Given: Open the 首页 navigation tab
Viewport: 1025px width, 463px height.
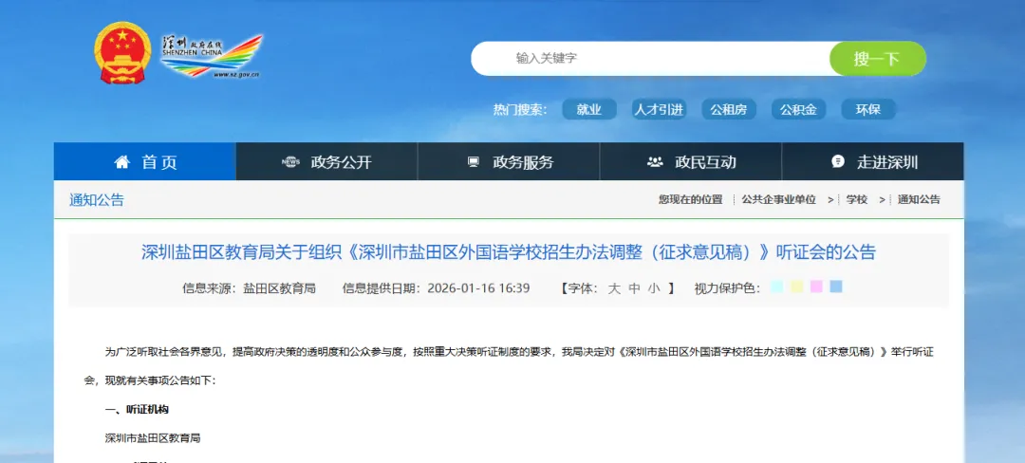Looking at the screenshot, I should (x=145, y=161).
